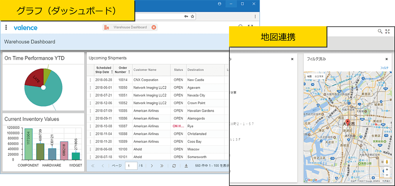
Task: Click the Ahold customer in order 10100 row
Action: point(138,149)
